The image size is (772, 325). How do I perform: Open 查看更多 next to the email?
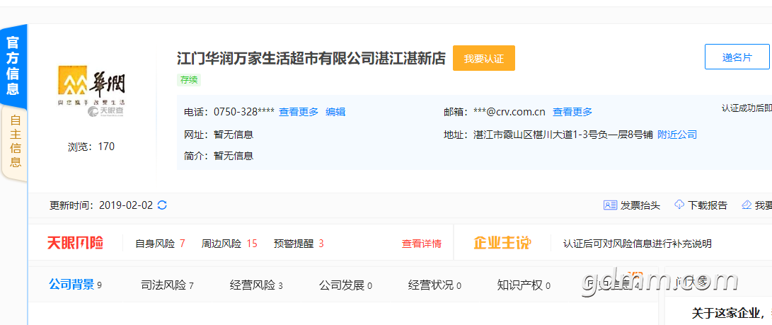(x=572, y=112)
